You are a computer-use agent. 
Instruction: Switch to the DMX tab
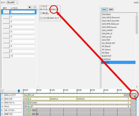tap(104, 9)
